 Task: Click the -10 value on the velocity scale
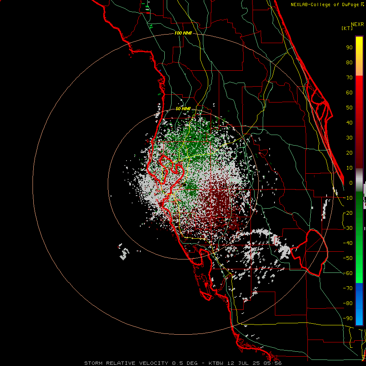click(348, 198)
